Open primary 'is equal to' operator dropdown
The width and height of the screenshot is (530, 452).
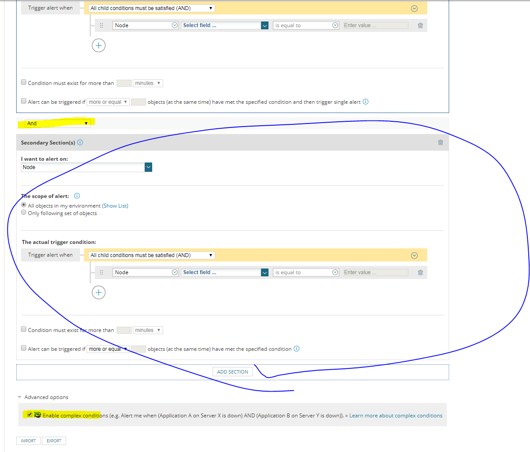[x=306, y=25]
